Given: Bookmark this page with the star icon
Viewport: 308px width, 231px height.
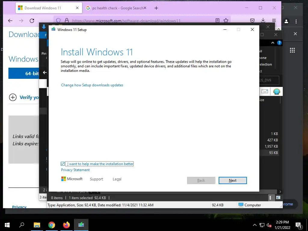Looking at the screenshot, I should [226, 20].
